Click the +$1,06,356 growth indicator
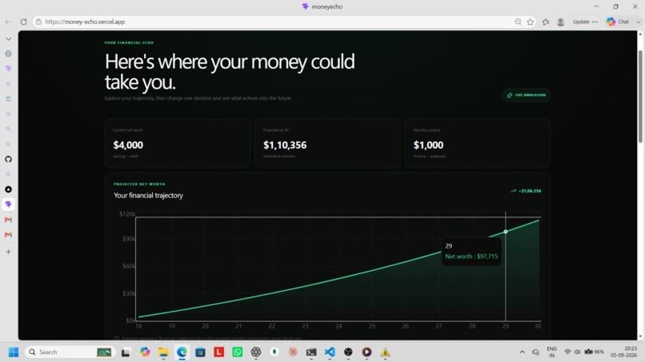This screenshot has width=645, height=362. click(x=526, y=191)
